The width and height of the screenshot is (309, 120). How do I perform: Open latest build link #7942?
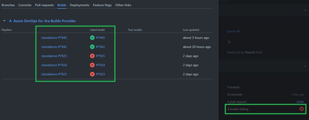pyautogui.click(x=100, y=47)
